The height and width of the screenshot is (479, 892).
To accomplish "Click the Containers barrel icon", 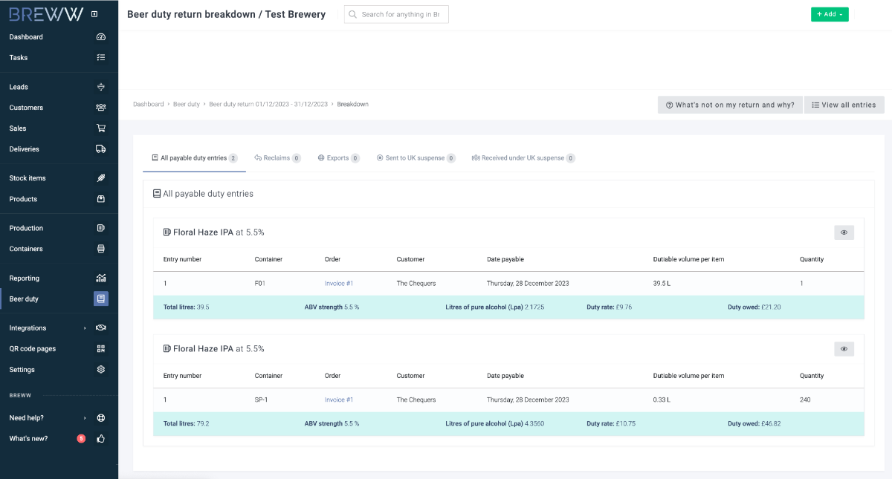I will tap(101, 249).
